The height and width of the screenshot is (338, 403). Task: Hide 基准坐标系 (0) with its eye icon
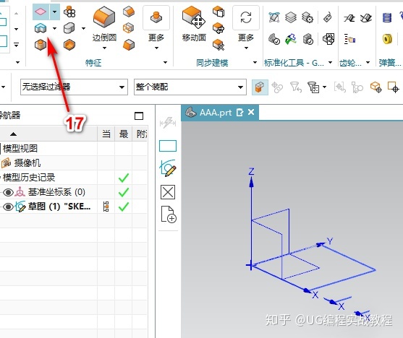8,192
